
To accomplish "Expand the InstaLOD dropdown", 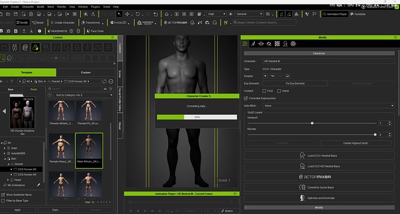I will (x=129, y=23).
